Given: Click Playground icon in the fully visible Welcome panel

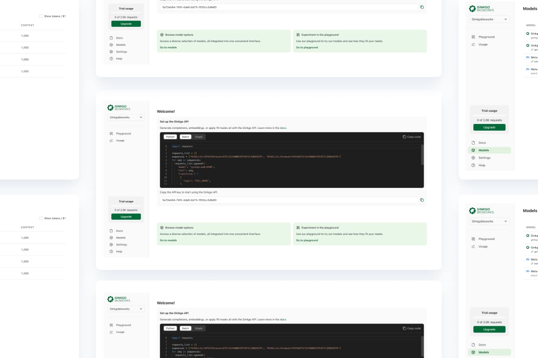Looking at the screenshot, I should pos(111,133).
